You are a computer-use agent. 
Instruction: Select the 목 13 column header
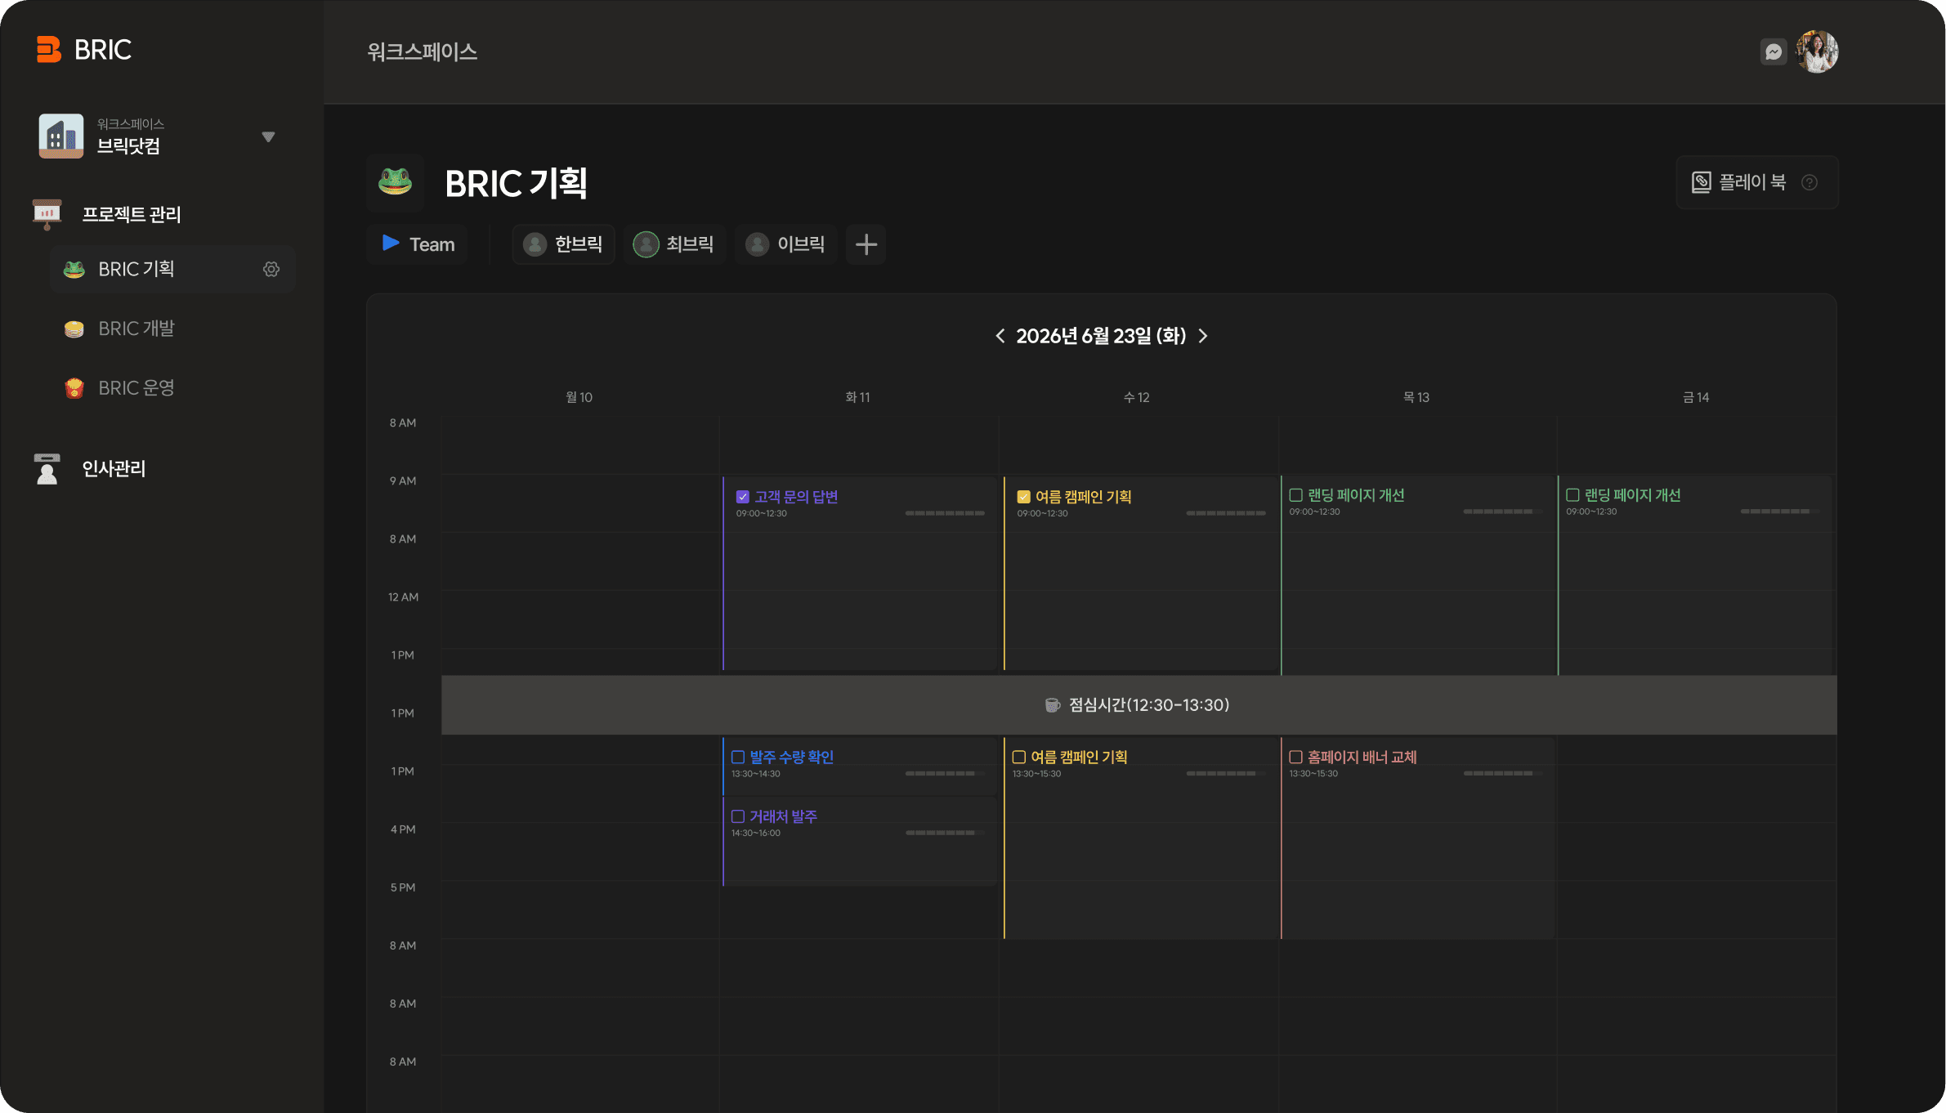click(1416, 397)
